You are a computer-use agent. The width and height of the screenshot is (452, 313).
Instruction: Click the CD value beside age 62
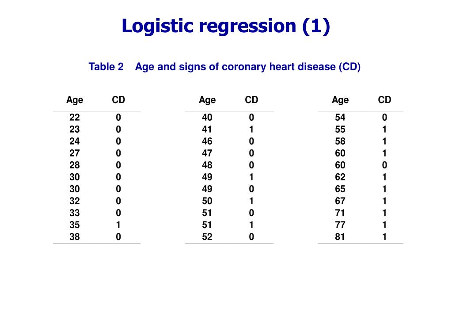[x=384, y=177]
